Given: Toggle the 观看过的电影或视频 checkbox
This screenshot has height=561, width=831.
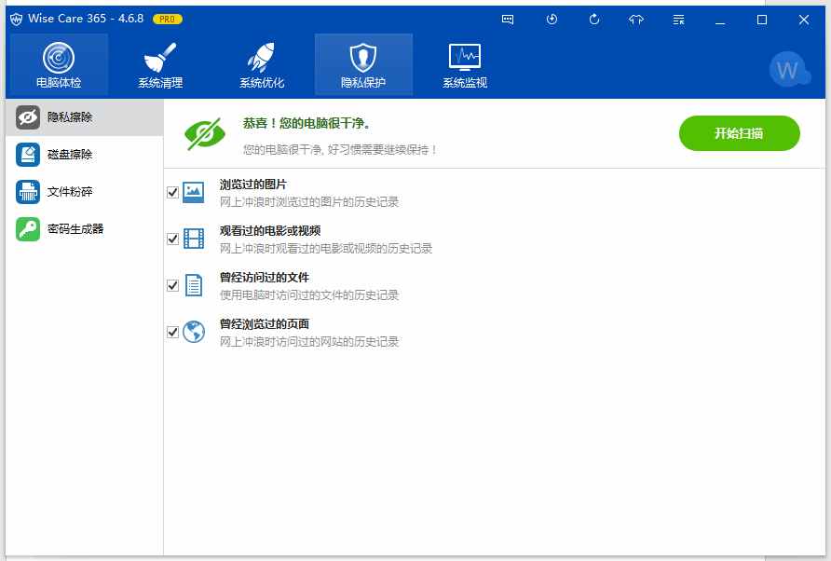Looking at the screenshot, I should (172, 239).
